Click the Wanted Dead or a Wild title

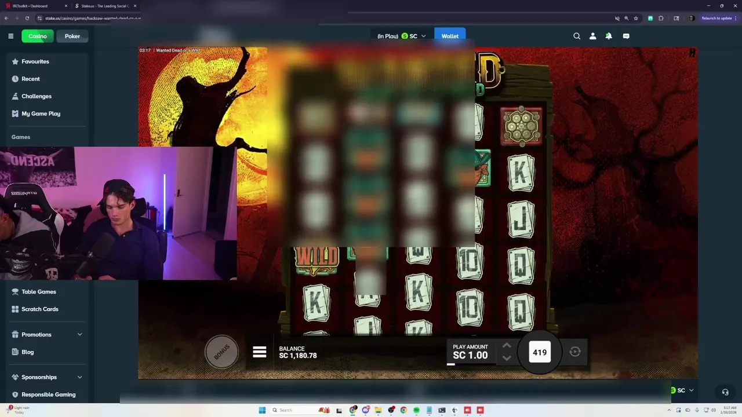(178, 50)
